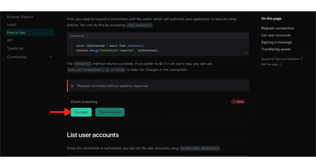Jump to Signing a message section
Image resolution: width=316 pixels, height=165 pixels.
coord(276,42)
